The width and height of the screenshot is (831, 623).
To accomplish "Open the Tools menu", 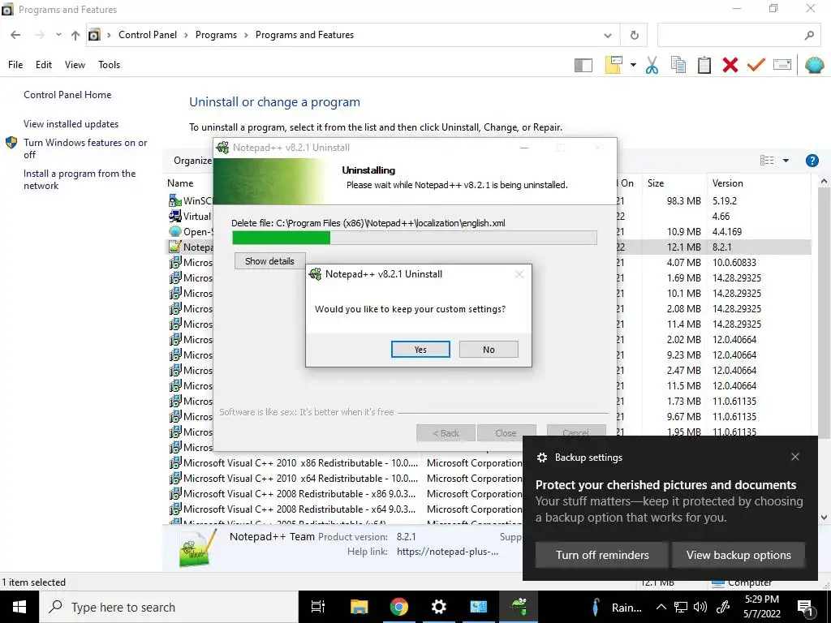I will coord(110,65).
